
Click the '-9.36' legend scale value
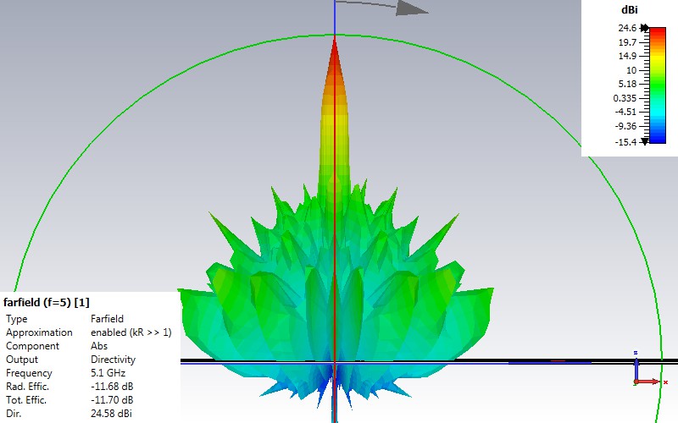click(625, 126)
